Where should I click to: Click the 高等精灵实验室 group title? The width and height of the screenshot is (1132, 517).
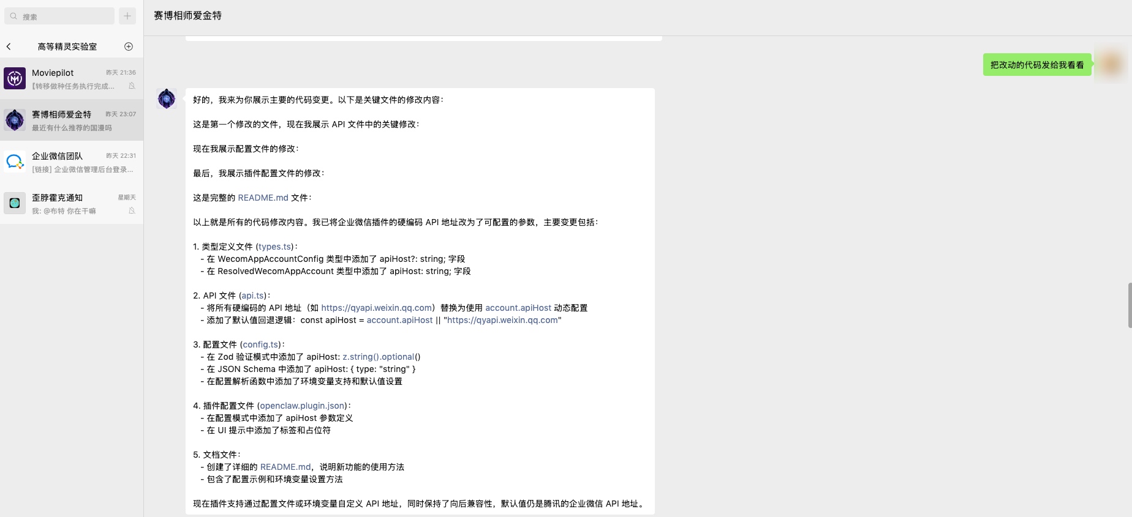point(67,46)
